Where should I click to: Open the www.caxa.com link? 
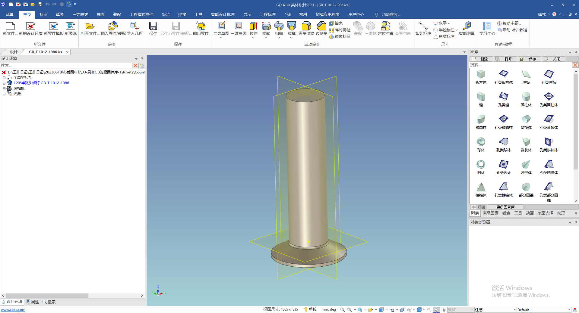tap(13, 310)
